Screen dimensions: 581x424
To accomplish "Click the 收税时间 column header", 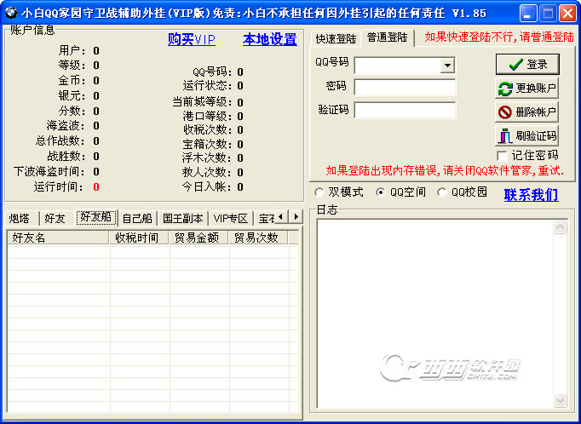I will [x=140, y=238].
